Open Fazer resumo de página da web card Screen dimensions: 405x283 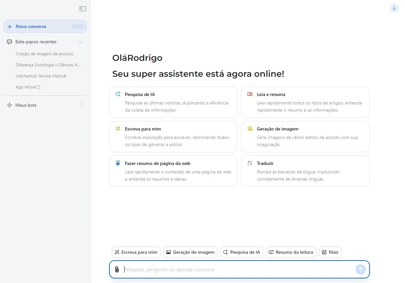[x=173, y=171]
